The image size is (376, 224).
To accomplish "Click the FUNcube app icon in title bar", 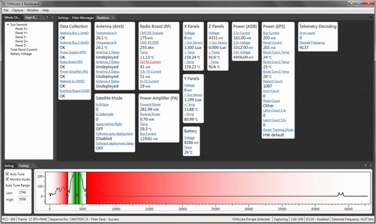I will 4,4.
